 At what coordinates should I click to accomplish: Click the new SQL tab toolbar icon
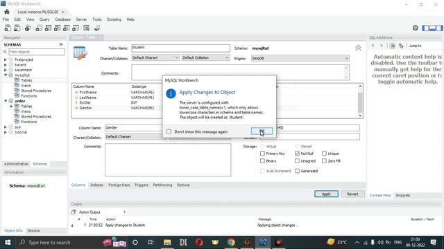(x=8, y=28)
